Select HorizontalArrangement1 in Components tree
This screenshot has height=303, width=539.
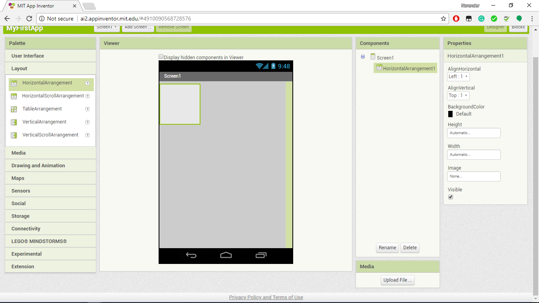click(x=406, y=68)
